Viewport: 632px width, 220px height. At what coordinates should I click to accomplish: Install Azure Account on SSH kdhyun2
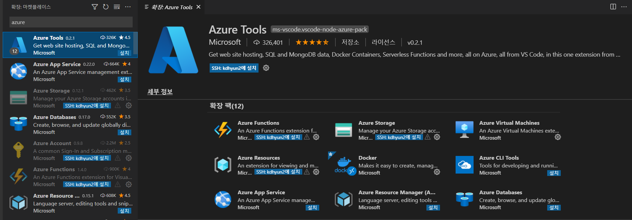(x=87, y=158)
